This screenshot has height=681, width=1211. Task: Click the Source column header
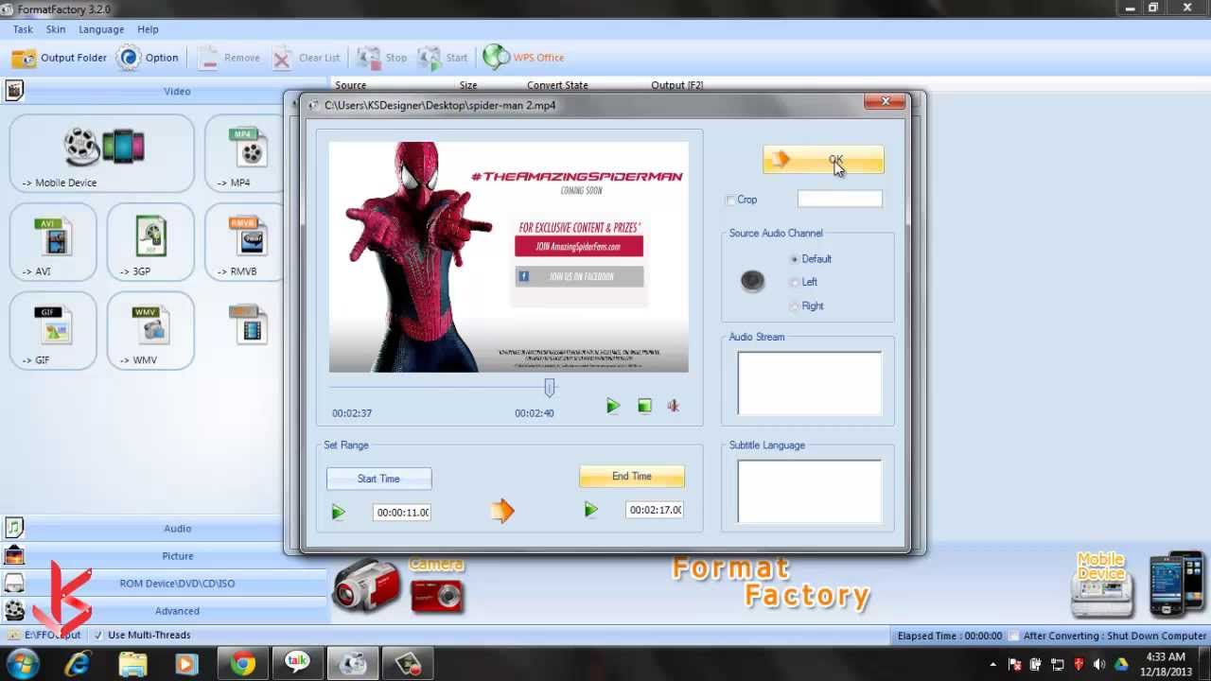(x=350, y=85)
